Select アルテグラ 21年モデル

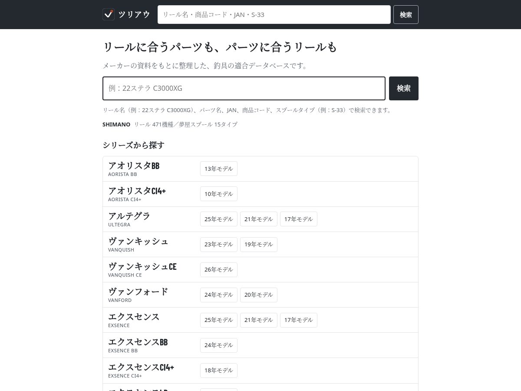pyautogui.click(x=259, y=219)
